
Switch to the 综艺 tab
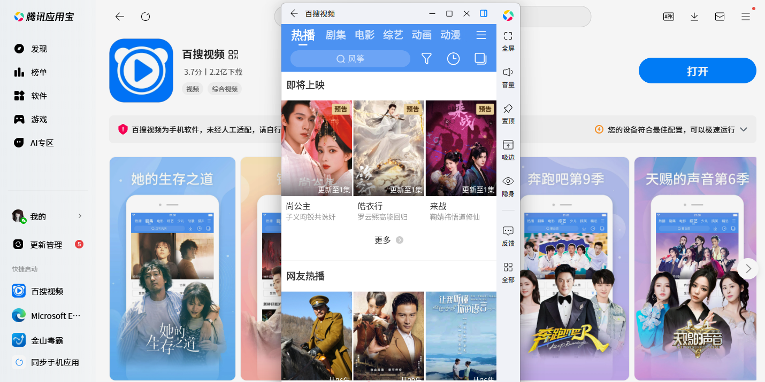point(393,35)
